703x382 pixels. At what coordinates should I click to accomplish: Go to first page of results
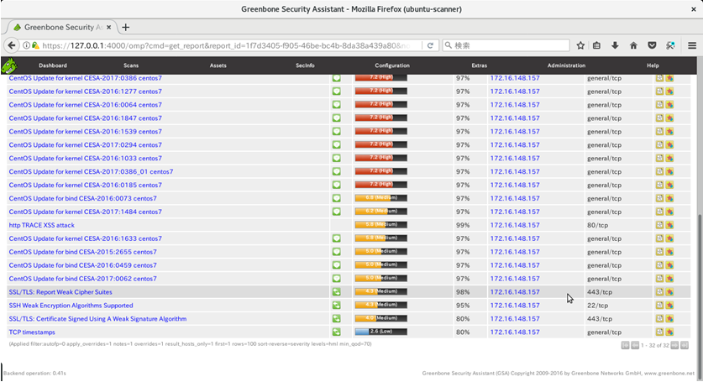coord(625,345)
